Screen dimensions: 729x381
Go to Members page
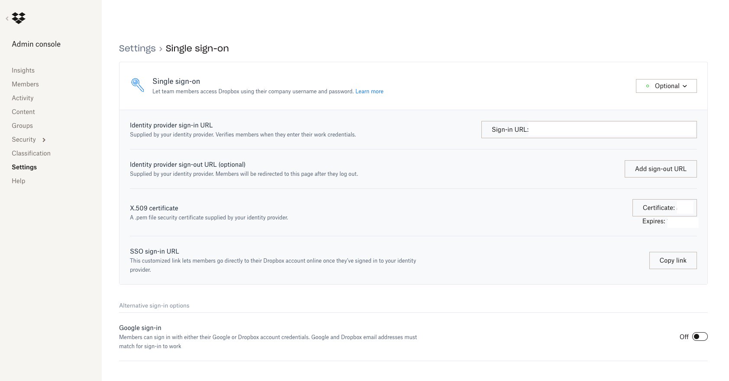[x=25, y=84]
